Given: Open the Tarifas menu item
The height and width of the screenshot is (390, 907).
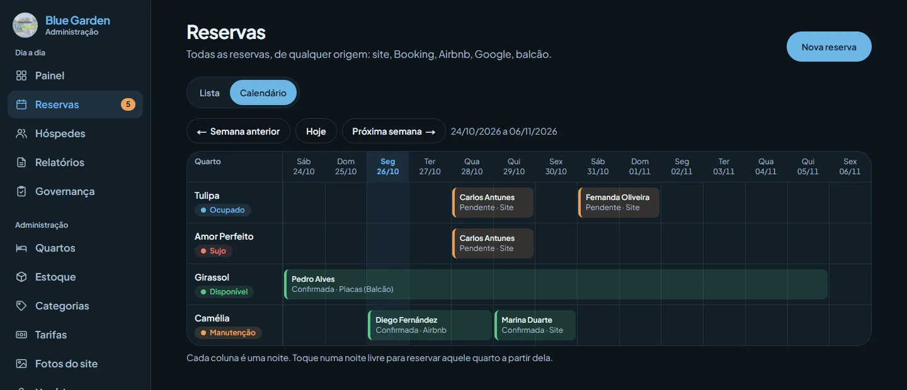Looking at the screenshot, I should tap(75, 335).
